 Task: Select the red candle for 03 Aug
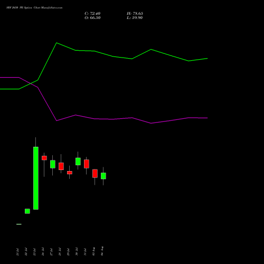tap(95, 174)
